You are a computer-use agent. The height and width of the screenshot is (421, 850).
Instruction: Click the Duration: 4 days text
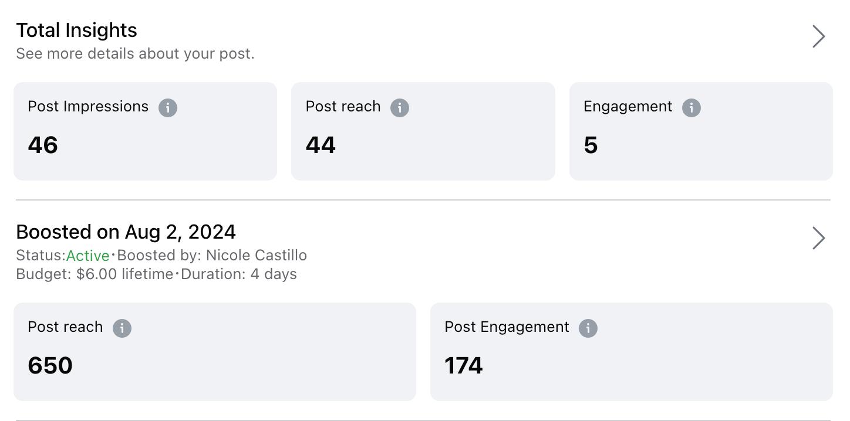pyautogui.click(x=239, y=274)
